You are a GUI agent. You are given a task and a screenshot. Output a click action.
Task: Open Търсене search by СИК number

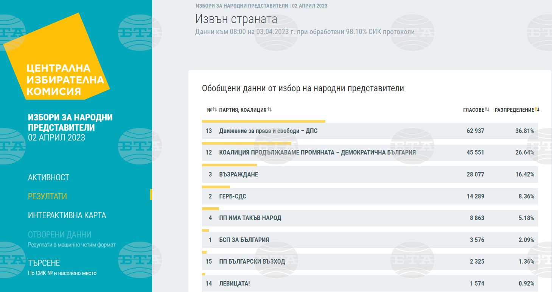point(44,263)
